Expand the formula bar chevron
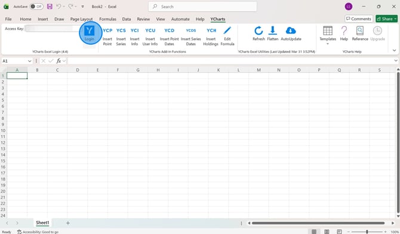The image size is (400, 234). 396,61
